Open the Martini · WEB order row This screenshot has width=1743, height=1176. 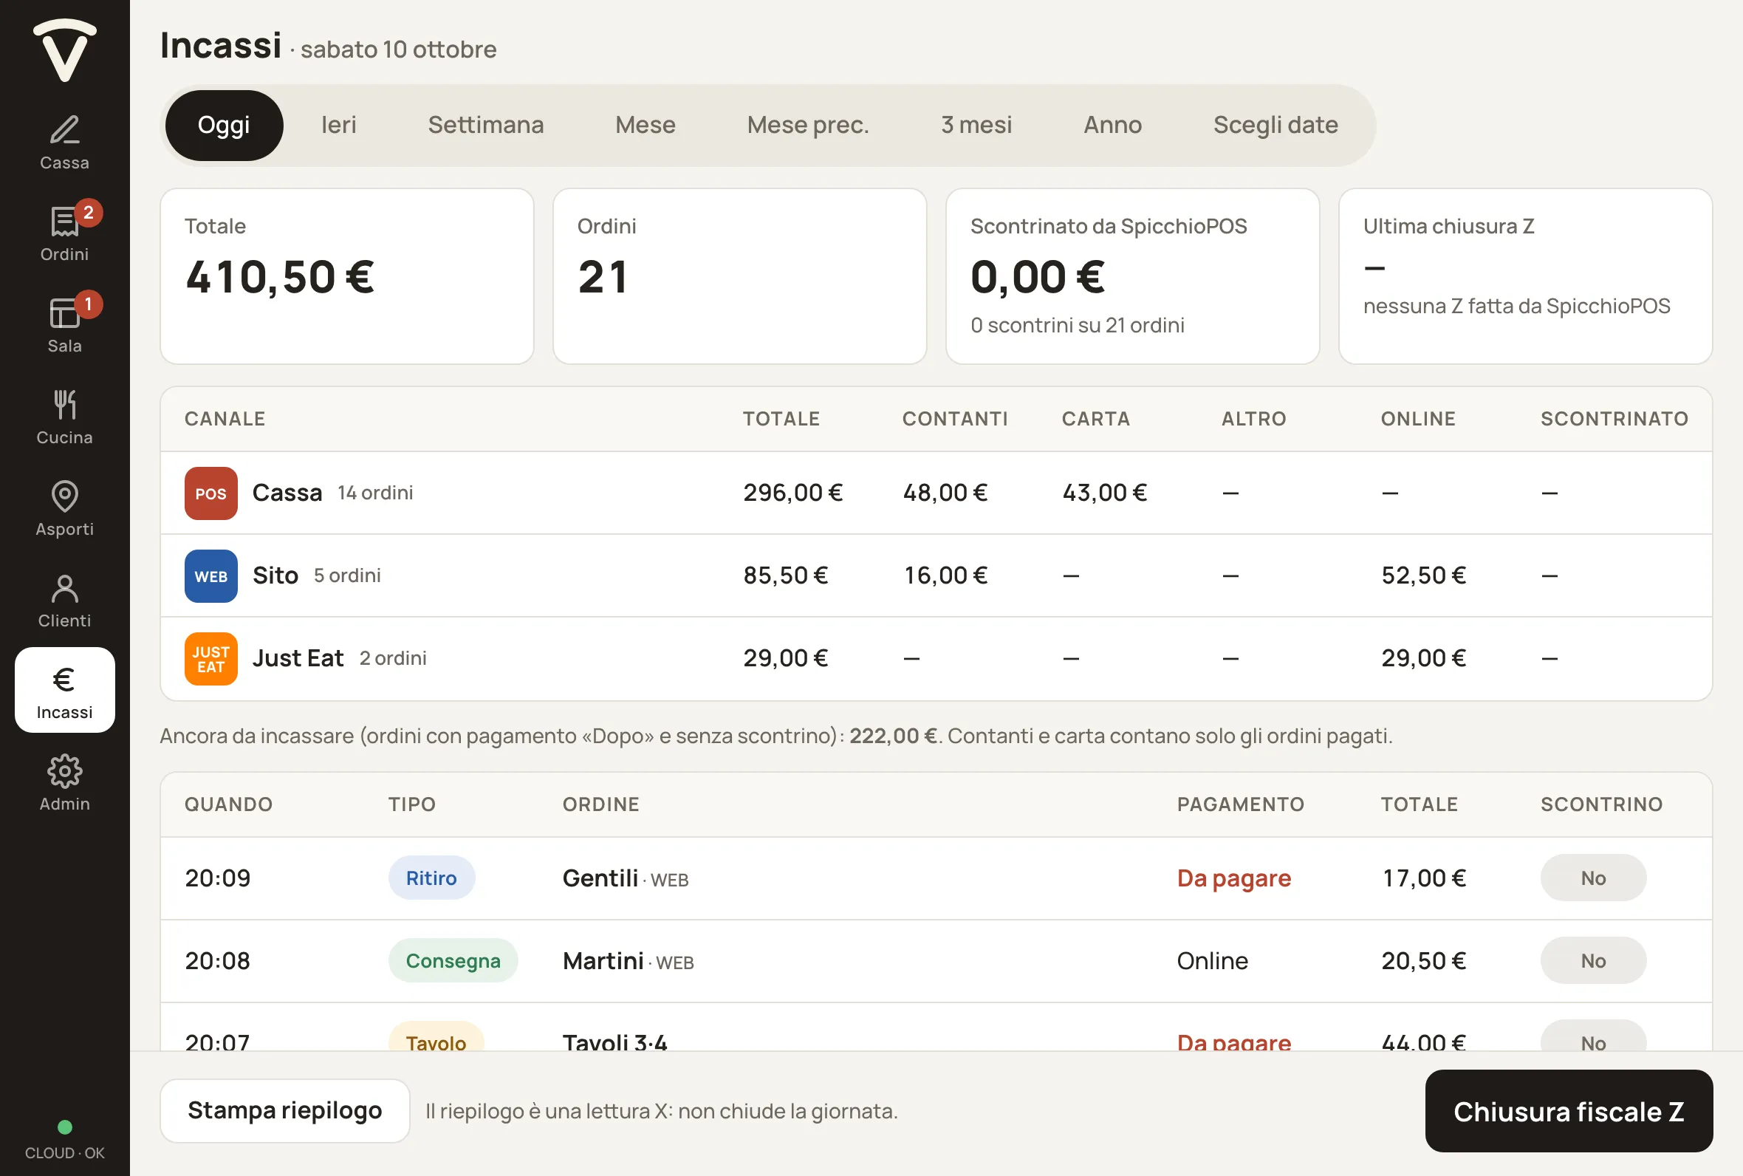click(936, 961)
